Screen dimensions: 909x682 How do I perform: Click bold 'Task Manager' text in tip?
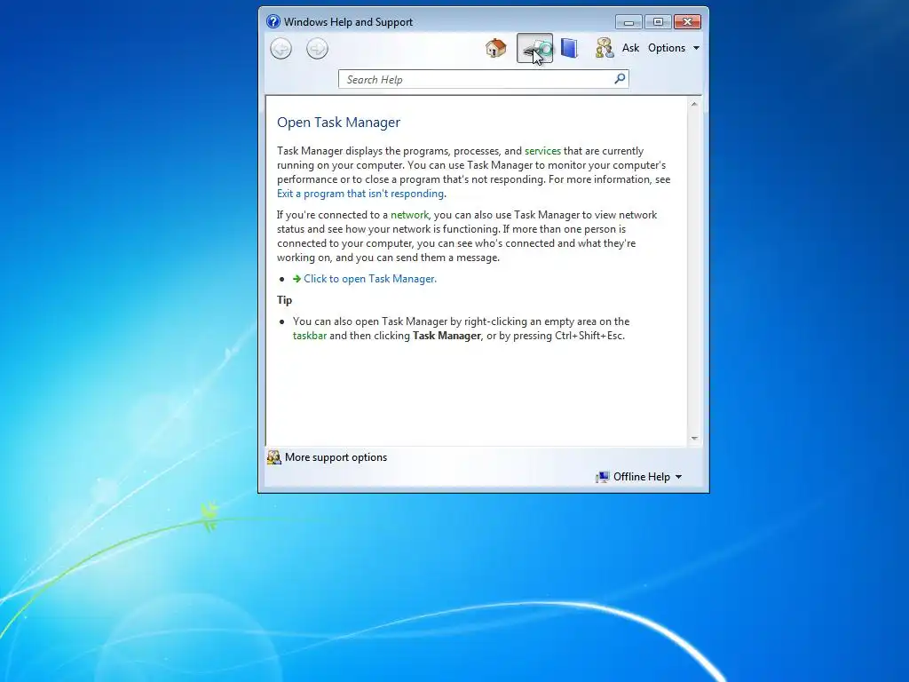click(447, 336)
